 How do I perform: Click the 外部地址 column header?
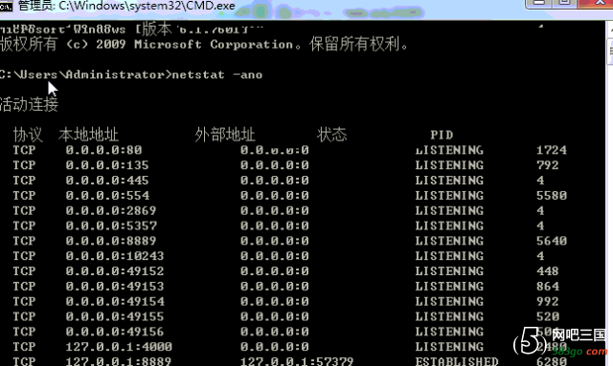tap(225, 135)
